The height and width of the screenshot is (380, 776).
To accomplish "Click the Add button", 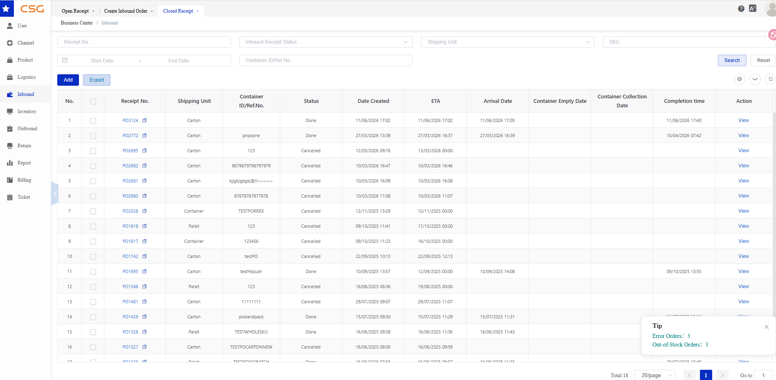I will tap(68, 80).
